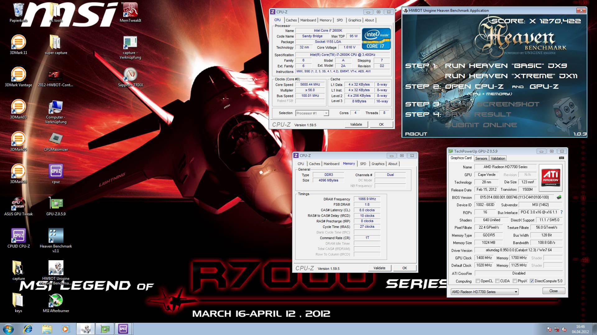This screenshot has width=597, height=335.
Task: Launch Internet Explorer from the taskbar
Action: (x=28, y=329)
